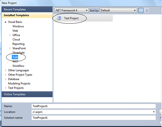Expand the Office node

tap(10, 35)
